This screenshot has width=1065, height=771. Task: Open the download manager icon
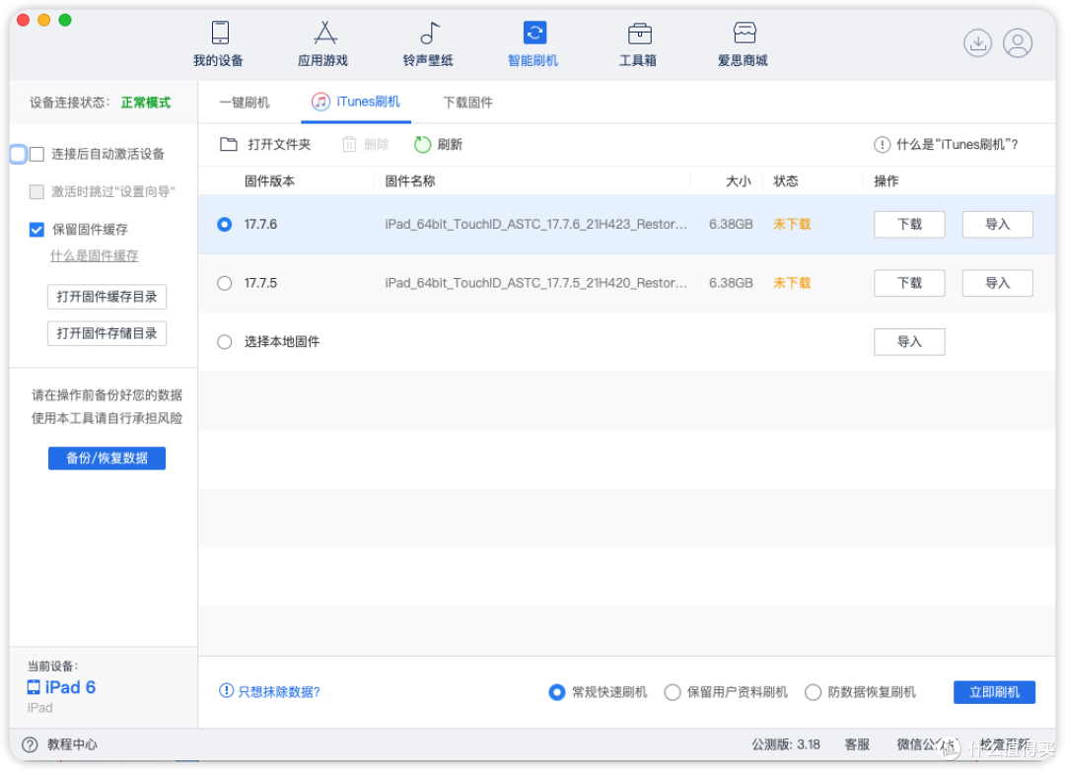tap(977, 42)
